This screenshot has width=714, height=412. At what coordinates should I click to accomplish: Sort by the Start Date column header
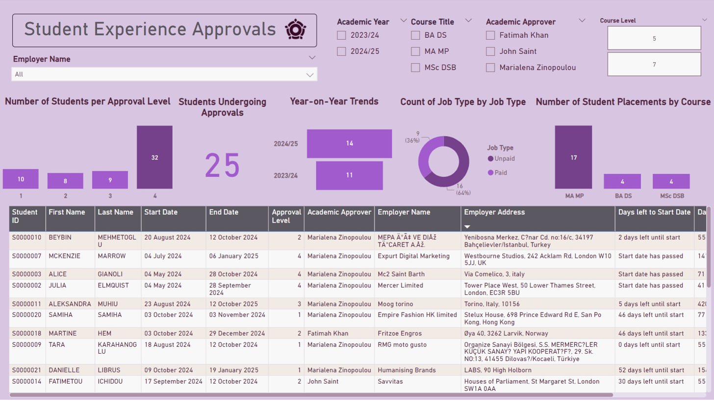(x=173, y=219)
